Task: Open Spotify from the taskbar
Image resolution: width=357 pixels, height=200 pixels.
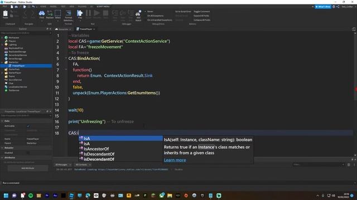Action: click(x=31, y=196)
